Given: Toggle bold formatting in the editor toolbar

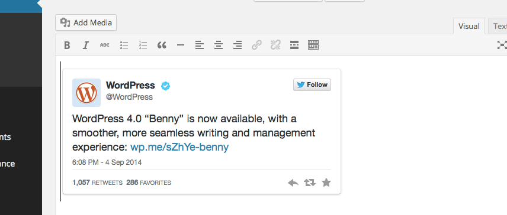Looking at the screenshot, I should click(67, 45).
